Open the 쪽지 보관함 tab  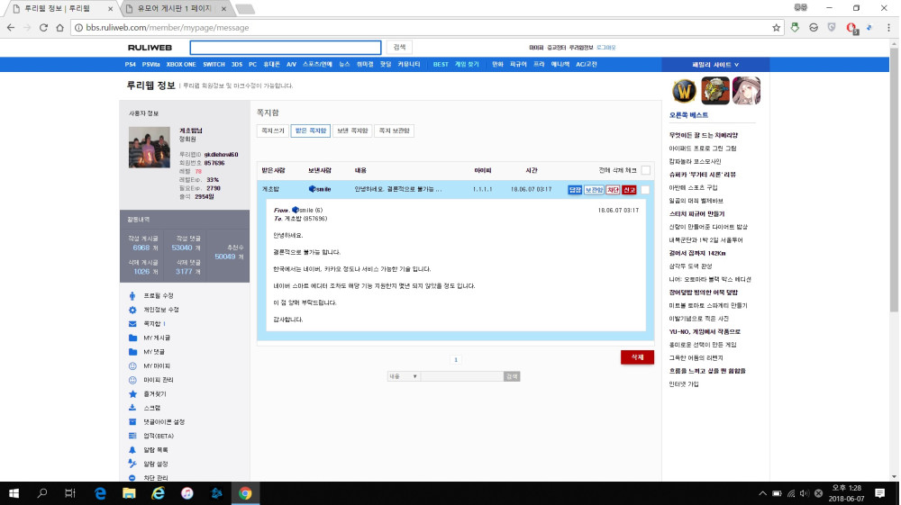tap(394, 131)
